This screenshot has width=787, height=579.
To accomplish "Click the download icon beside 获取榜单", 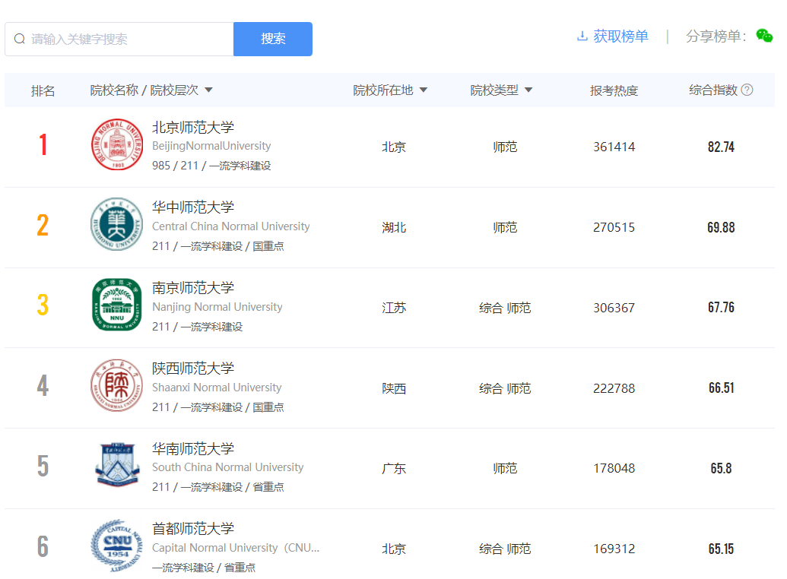I will point(582,36).
